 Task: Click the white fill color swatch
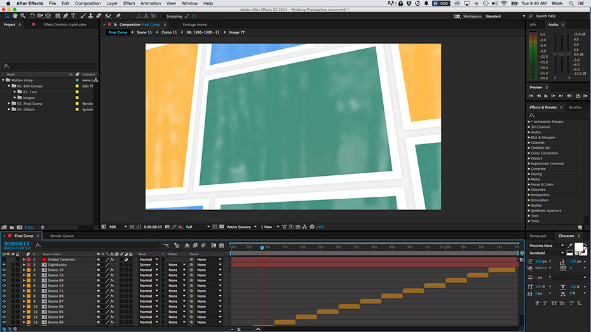[579, 247]
